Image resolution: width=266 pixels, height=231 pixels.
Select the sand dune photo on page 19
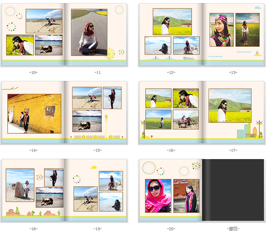[x=85, y=199]
